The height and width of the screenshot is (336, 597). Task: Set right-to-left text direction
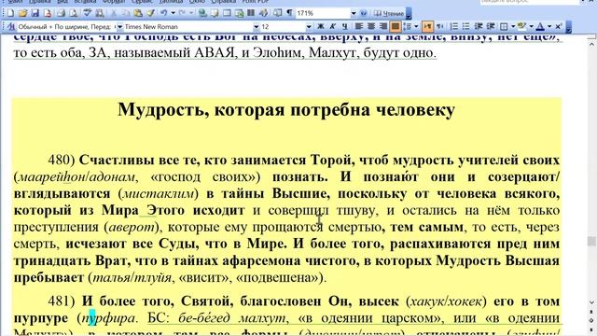point(439,27)
